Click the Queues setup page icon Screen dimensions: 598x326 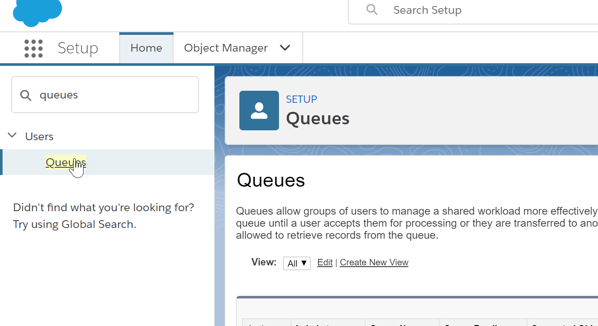click(x=259, y=111)
